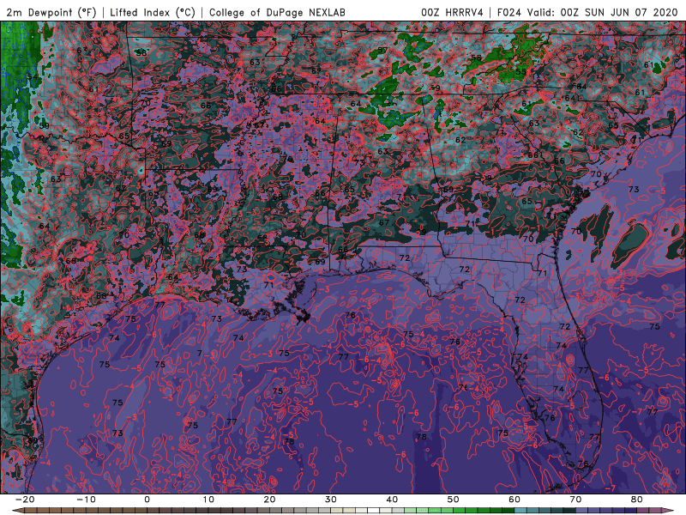Click the right arrow end of the color bar

tap(670, 511)
